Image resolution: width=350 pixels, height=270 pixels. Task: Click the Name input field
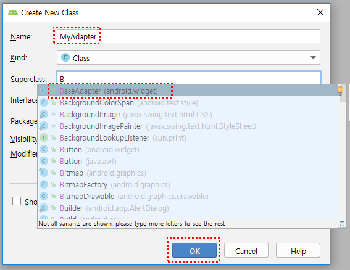188,36
